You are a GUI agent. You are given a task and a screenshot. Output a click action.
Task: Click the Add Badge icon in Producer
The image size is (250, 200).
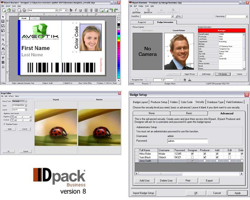(136, 11)
